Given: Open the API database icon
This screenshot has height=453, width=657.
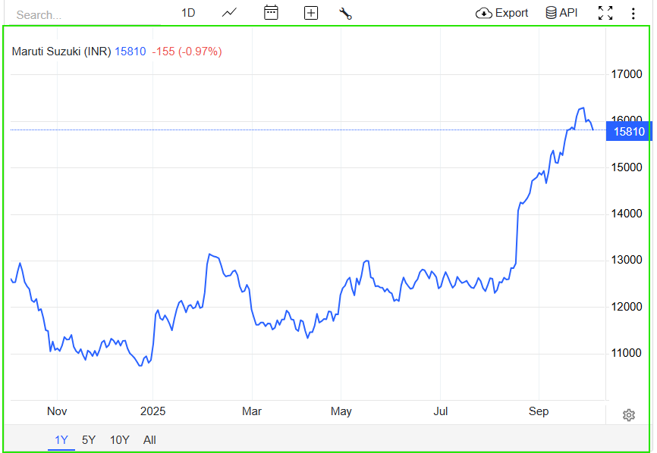Looking at the screenshot, I should pos(551,13).
